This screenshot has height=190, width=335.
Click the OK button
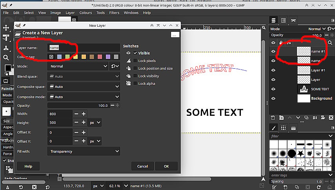(166, 166)
